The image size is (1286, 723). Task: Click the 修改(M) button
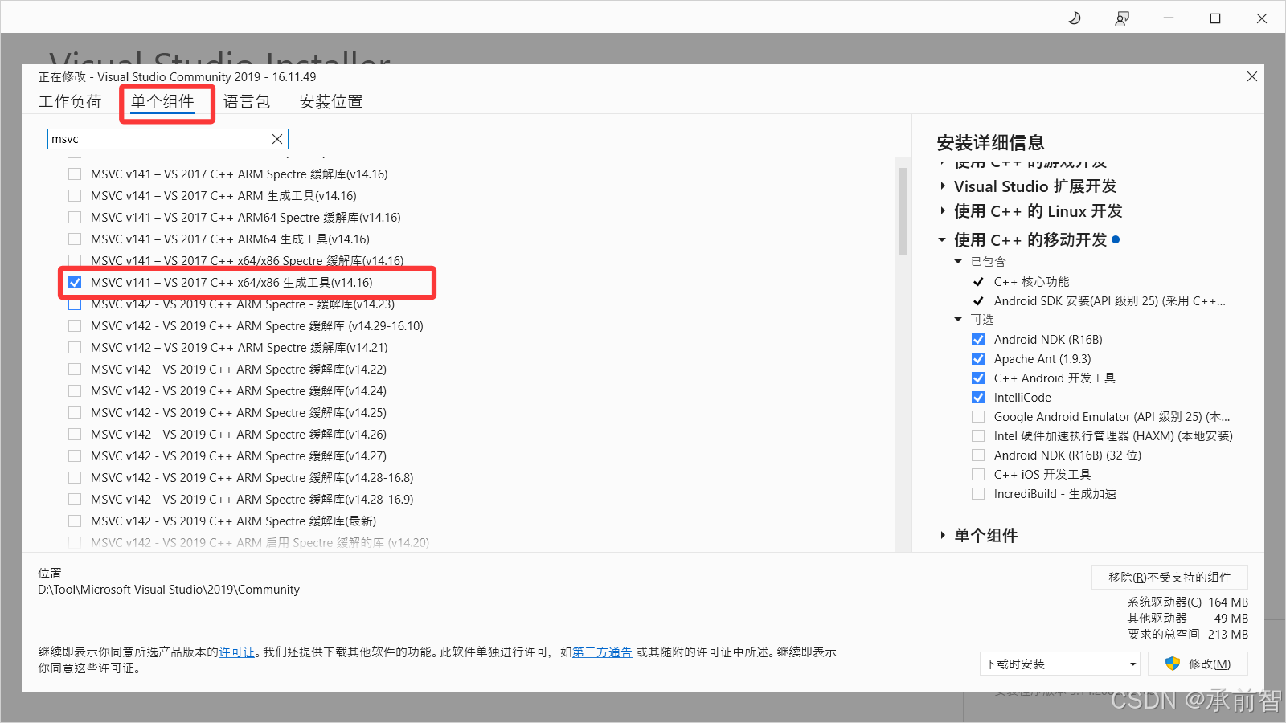[x=1198, y=664]
